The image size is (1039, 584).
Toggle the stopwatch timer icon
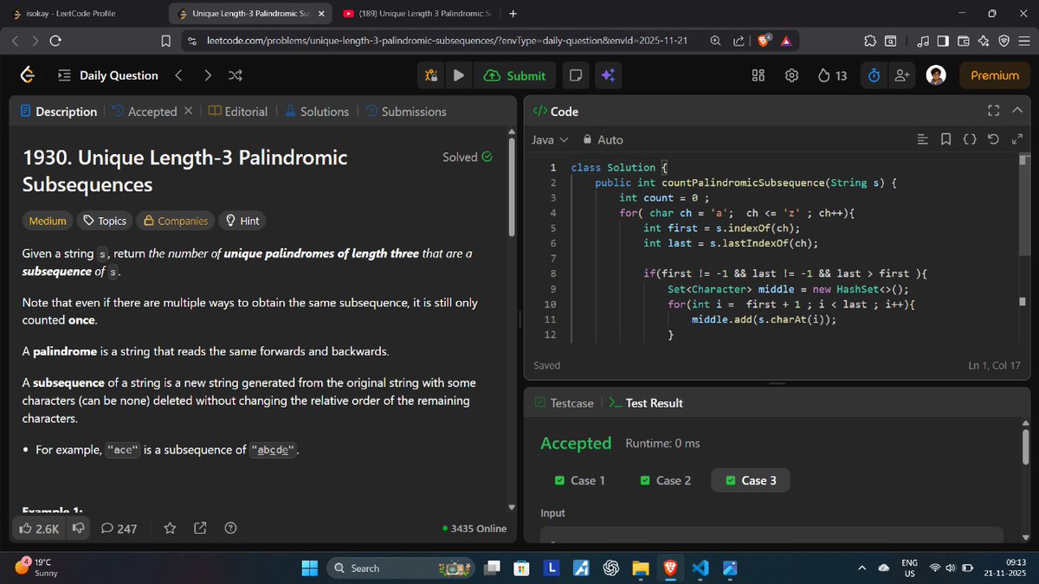coord(874,75)
